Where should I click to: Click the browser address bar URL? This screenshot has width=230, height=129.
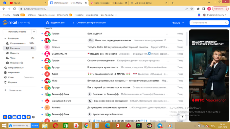coord(35,9)
